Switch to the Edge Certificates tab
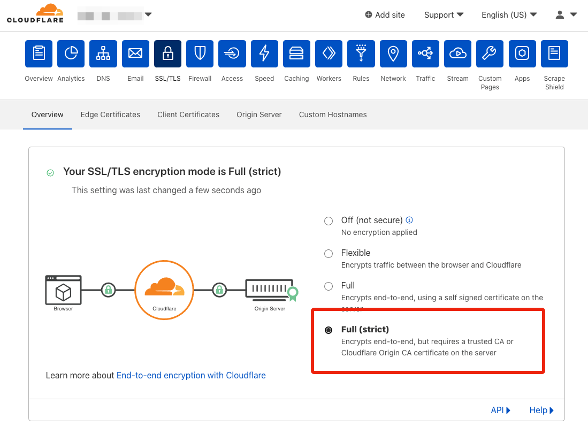 (x=110, y=115)
